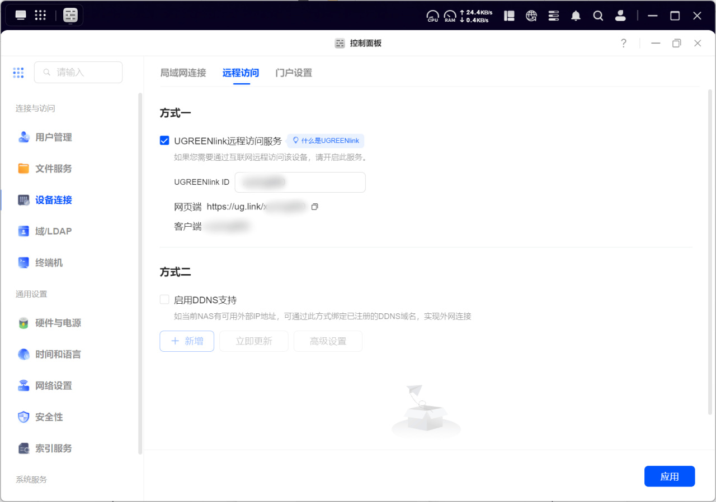Image resolution: width=716 pixels, height=502 pixels.
Task: Click the 应用 apply button
Action: tap(670, 476)
